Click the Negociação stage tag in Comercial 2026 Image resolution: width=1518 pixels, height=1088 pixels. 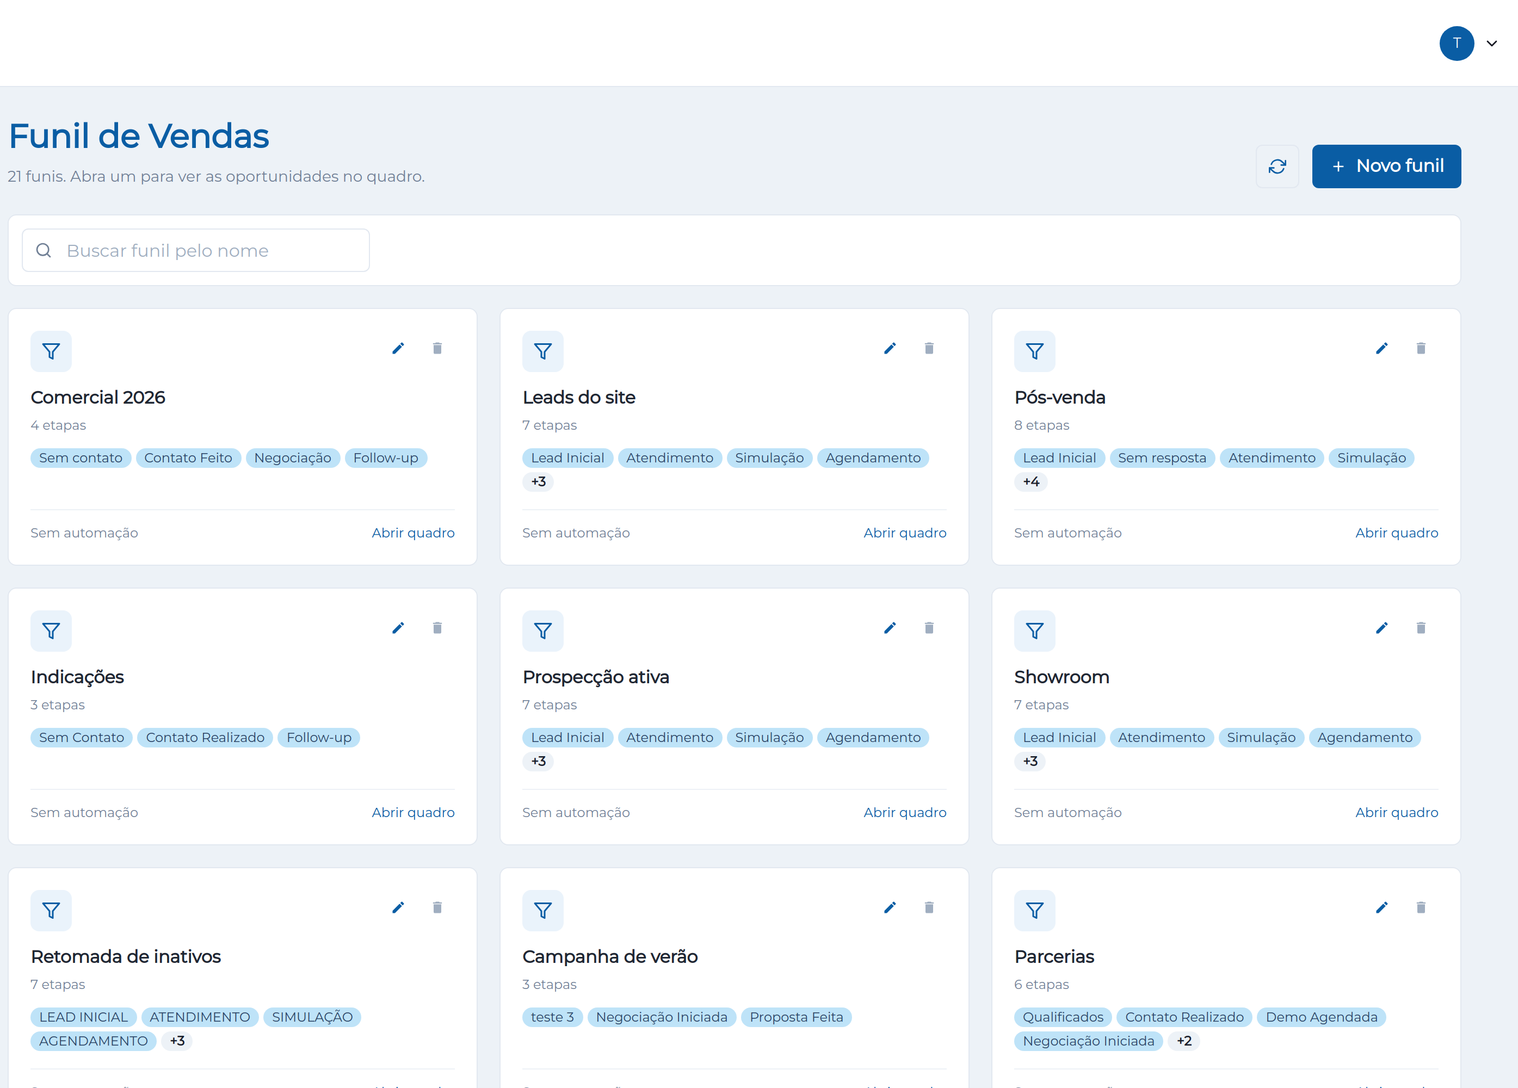click(293, 459)
